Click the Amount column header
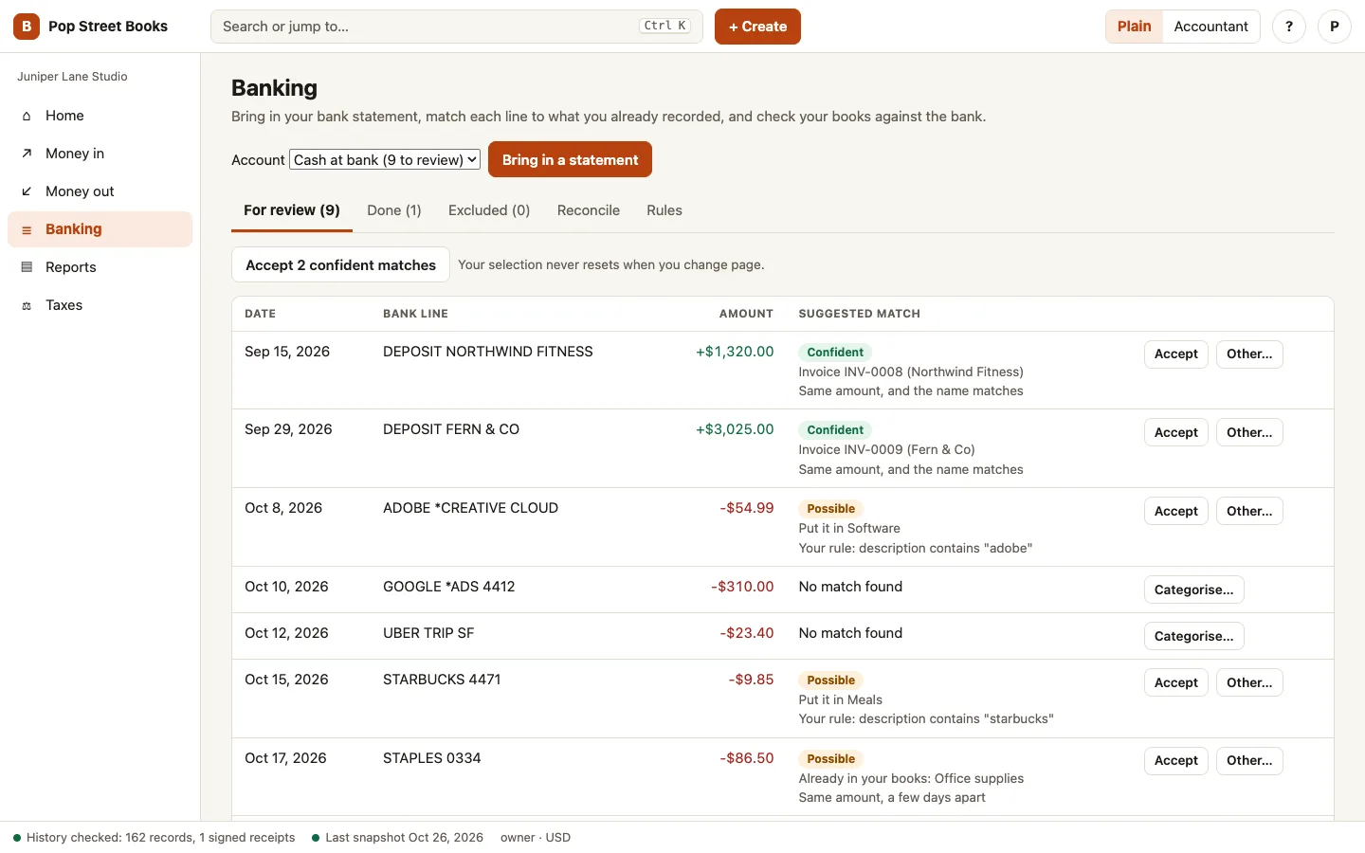The height and width of the screenshot is (853, 1365). (x=746, y=314)
